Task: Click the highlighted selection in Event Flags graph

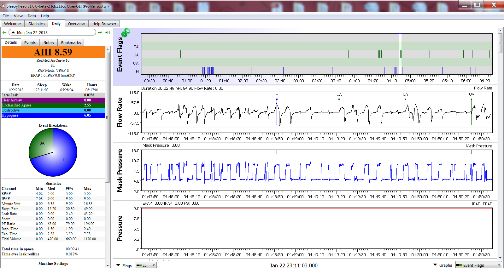Action: pos(400,54)
